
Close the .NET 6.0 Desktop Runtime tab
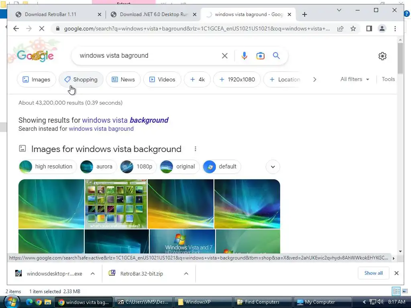coord(195,15)
